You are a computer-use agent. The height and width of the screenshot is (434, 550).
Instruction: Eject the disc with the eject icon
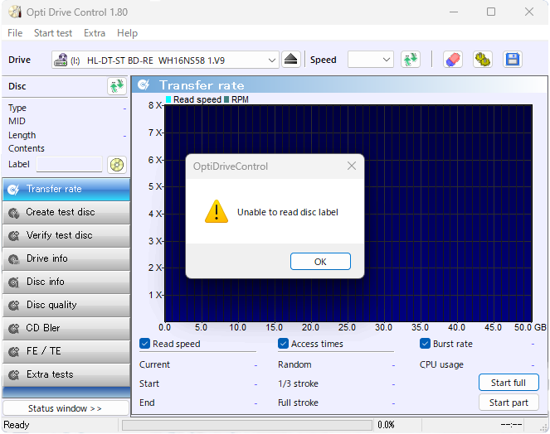coord(291,60)
